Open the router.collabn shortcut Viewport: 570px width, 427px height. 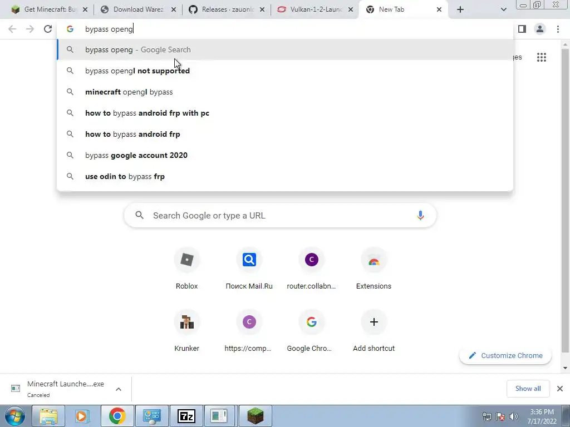pos(312,269)
